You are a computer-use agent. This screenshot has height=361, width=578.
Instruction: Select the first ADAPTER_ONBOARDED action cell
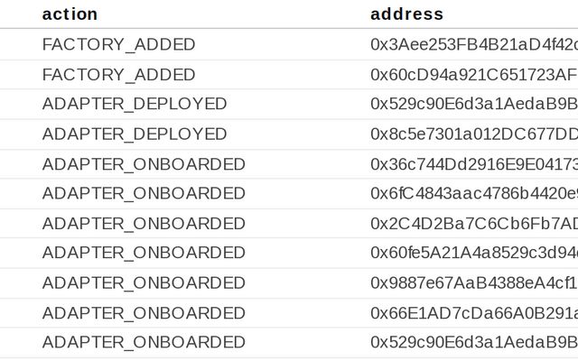click(144, 164)
